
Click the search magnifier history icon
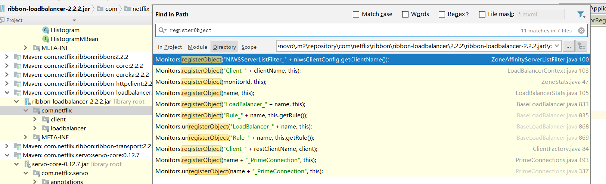[162, 30]
